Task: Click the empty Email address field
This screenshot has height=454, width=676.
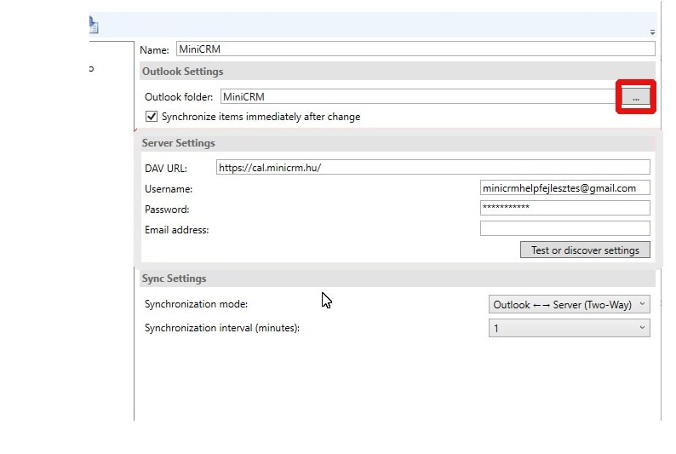Action: click(x=564, y=228)
